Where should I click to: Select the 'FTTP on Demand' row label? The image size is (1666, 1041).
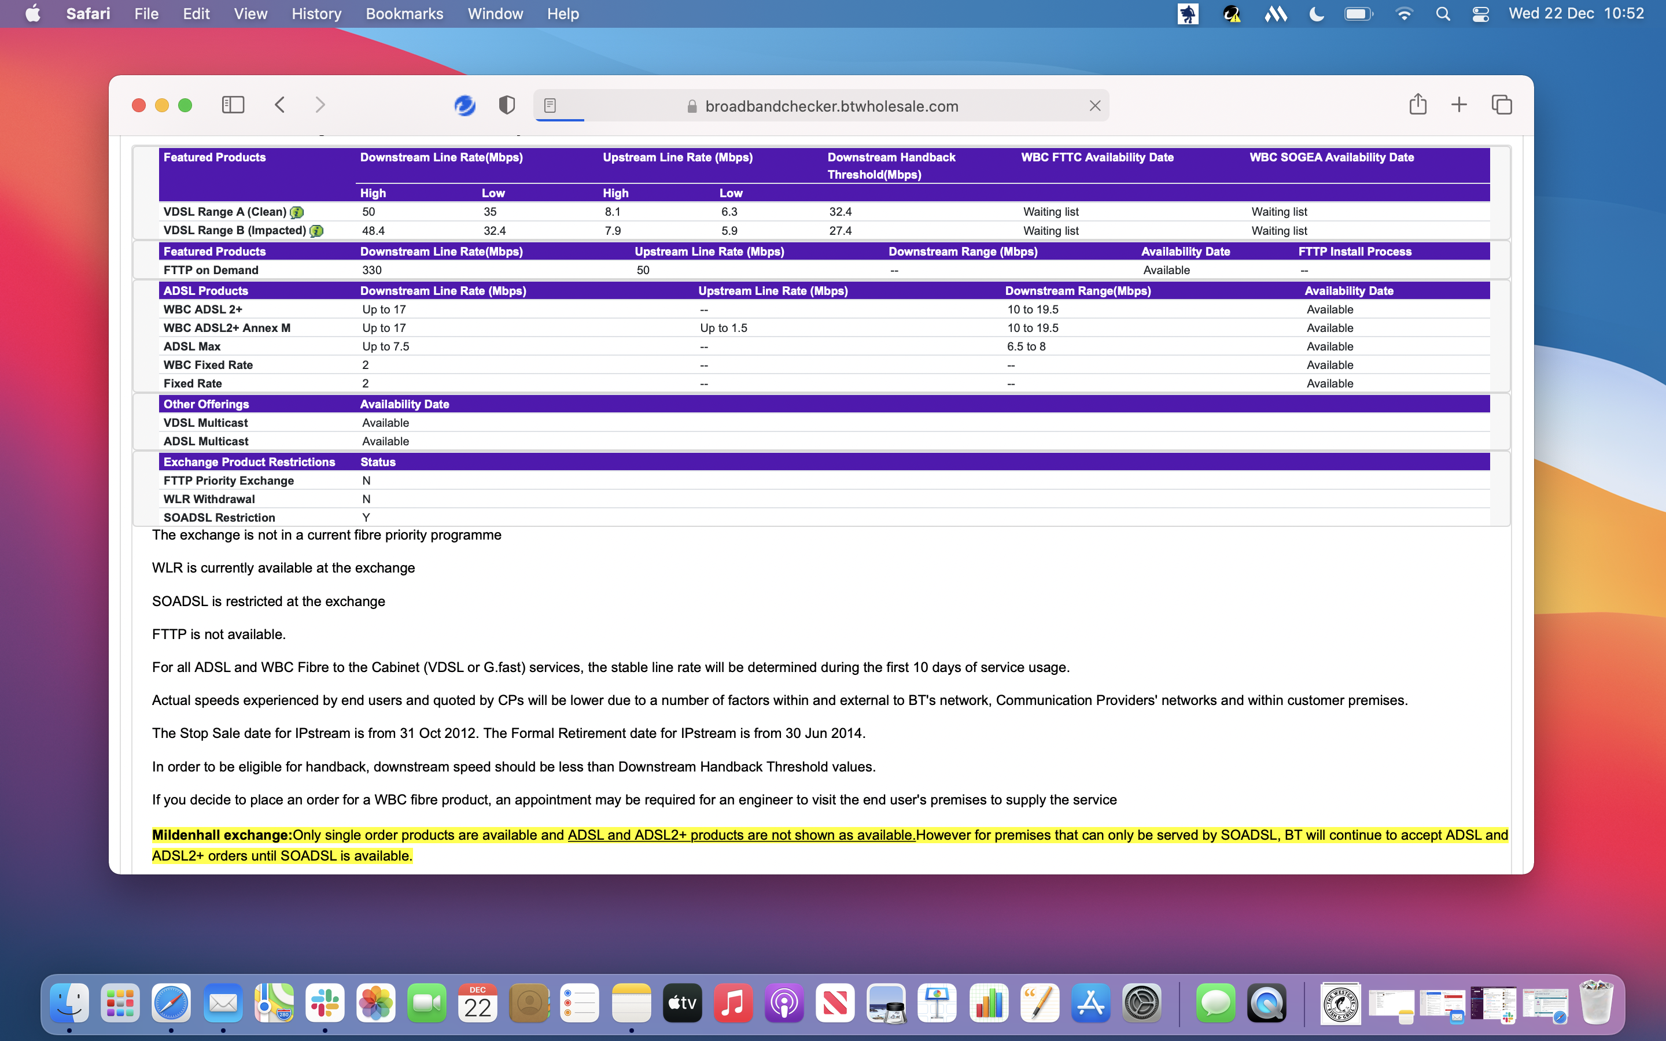[x=211, y=270]
